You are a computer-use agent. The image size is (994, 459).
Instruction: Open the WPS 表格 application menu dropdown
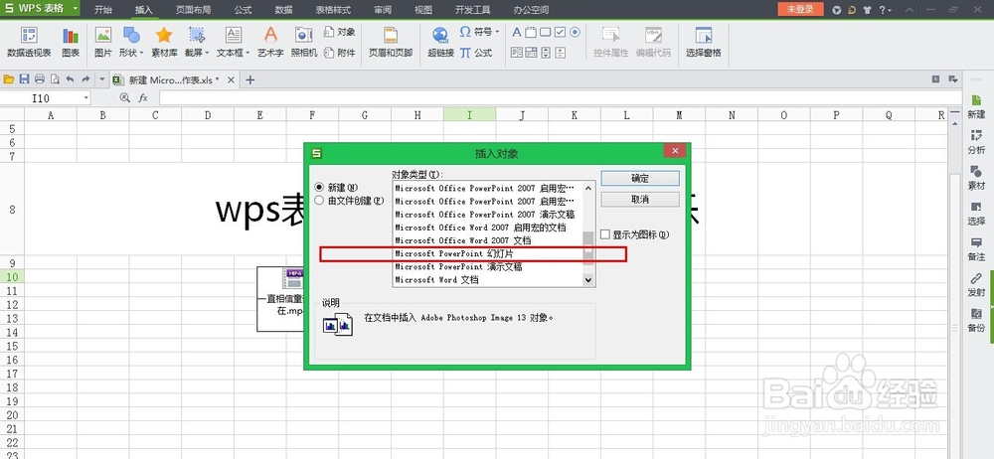click(76, 9)
